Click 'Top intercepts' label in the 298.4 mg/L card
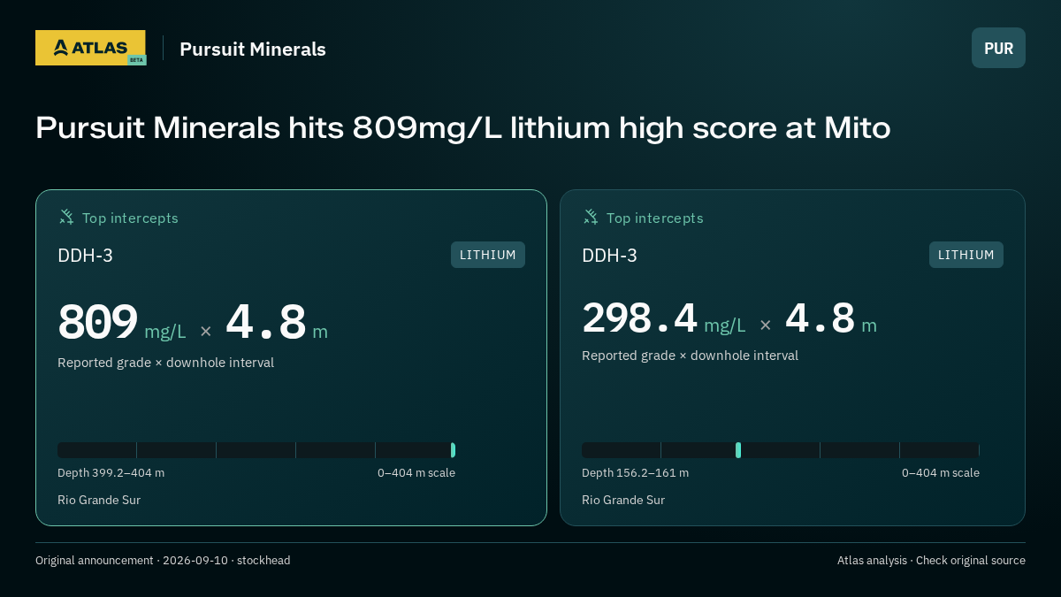The height and width of the screenshot is (597, 1061). 654,218
